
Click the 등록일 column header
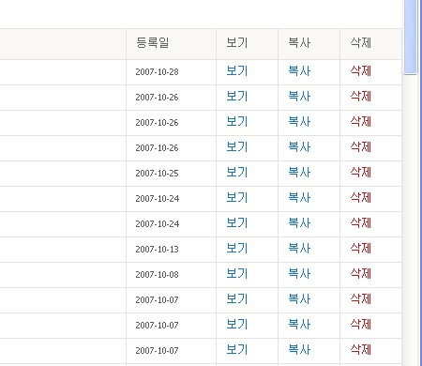153,43
